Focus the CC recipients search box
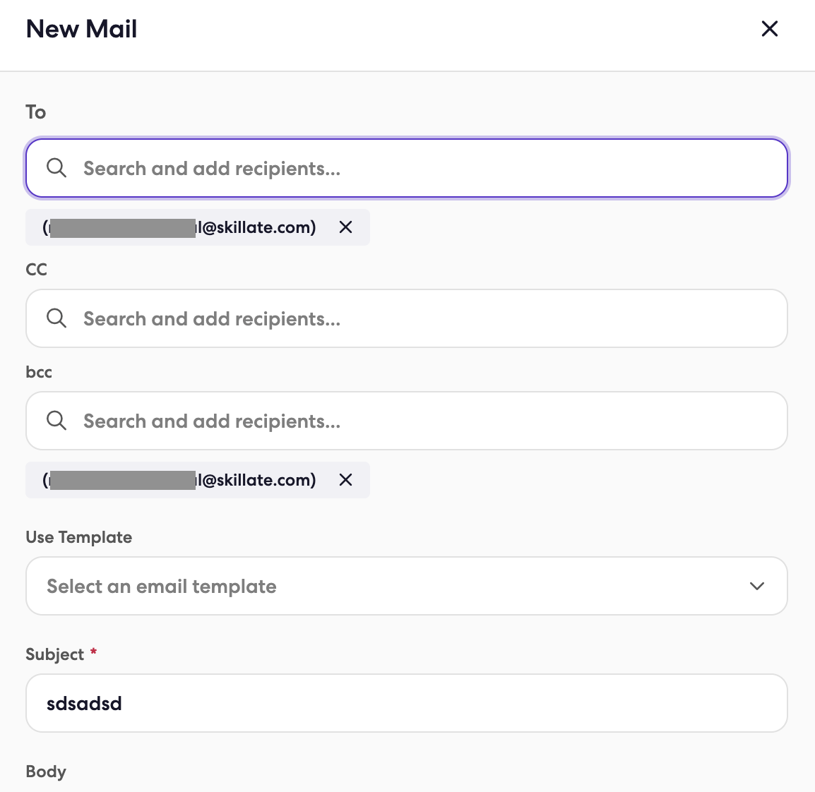The height and width of the screenshot is (792, 815). click(407, 318)
